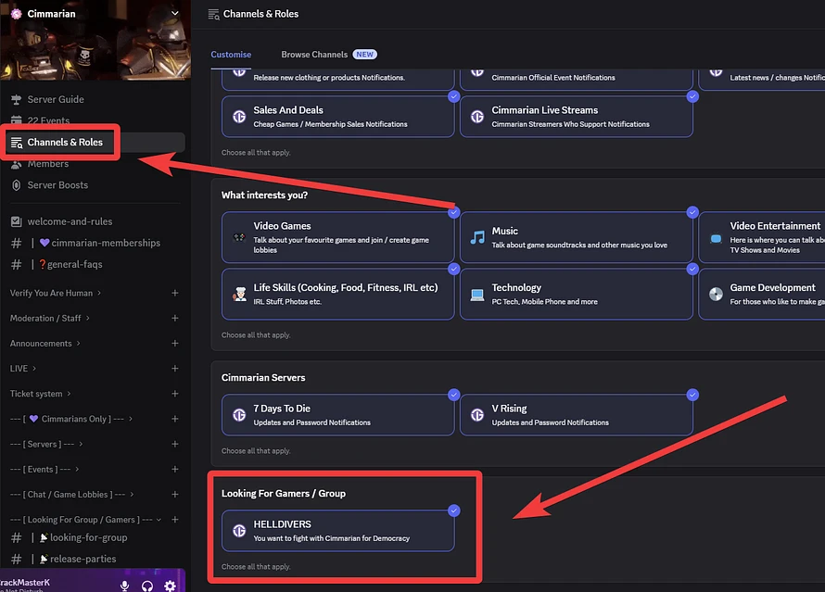Expand the Chat / Game Lobbies category
Image resolution: width=825 pixels, height=592 pixels.
click(71, 495)
